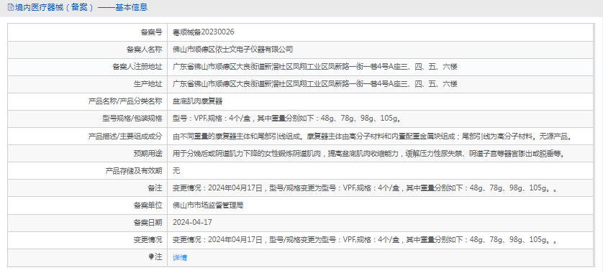The height and width of the screenshot is (273, 603).
Task: Select the change text in the 变更情况 row
Action: (x=365, y=241)
